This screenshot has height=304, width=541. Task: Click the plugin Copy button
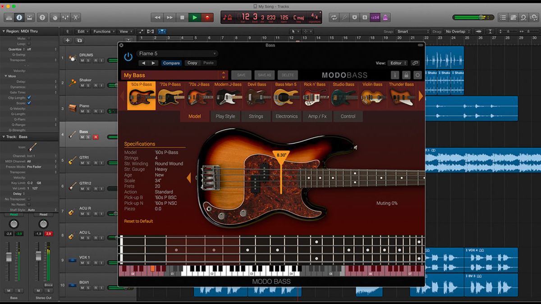click(x=193, y=63)
